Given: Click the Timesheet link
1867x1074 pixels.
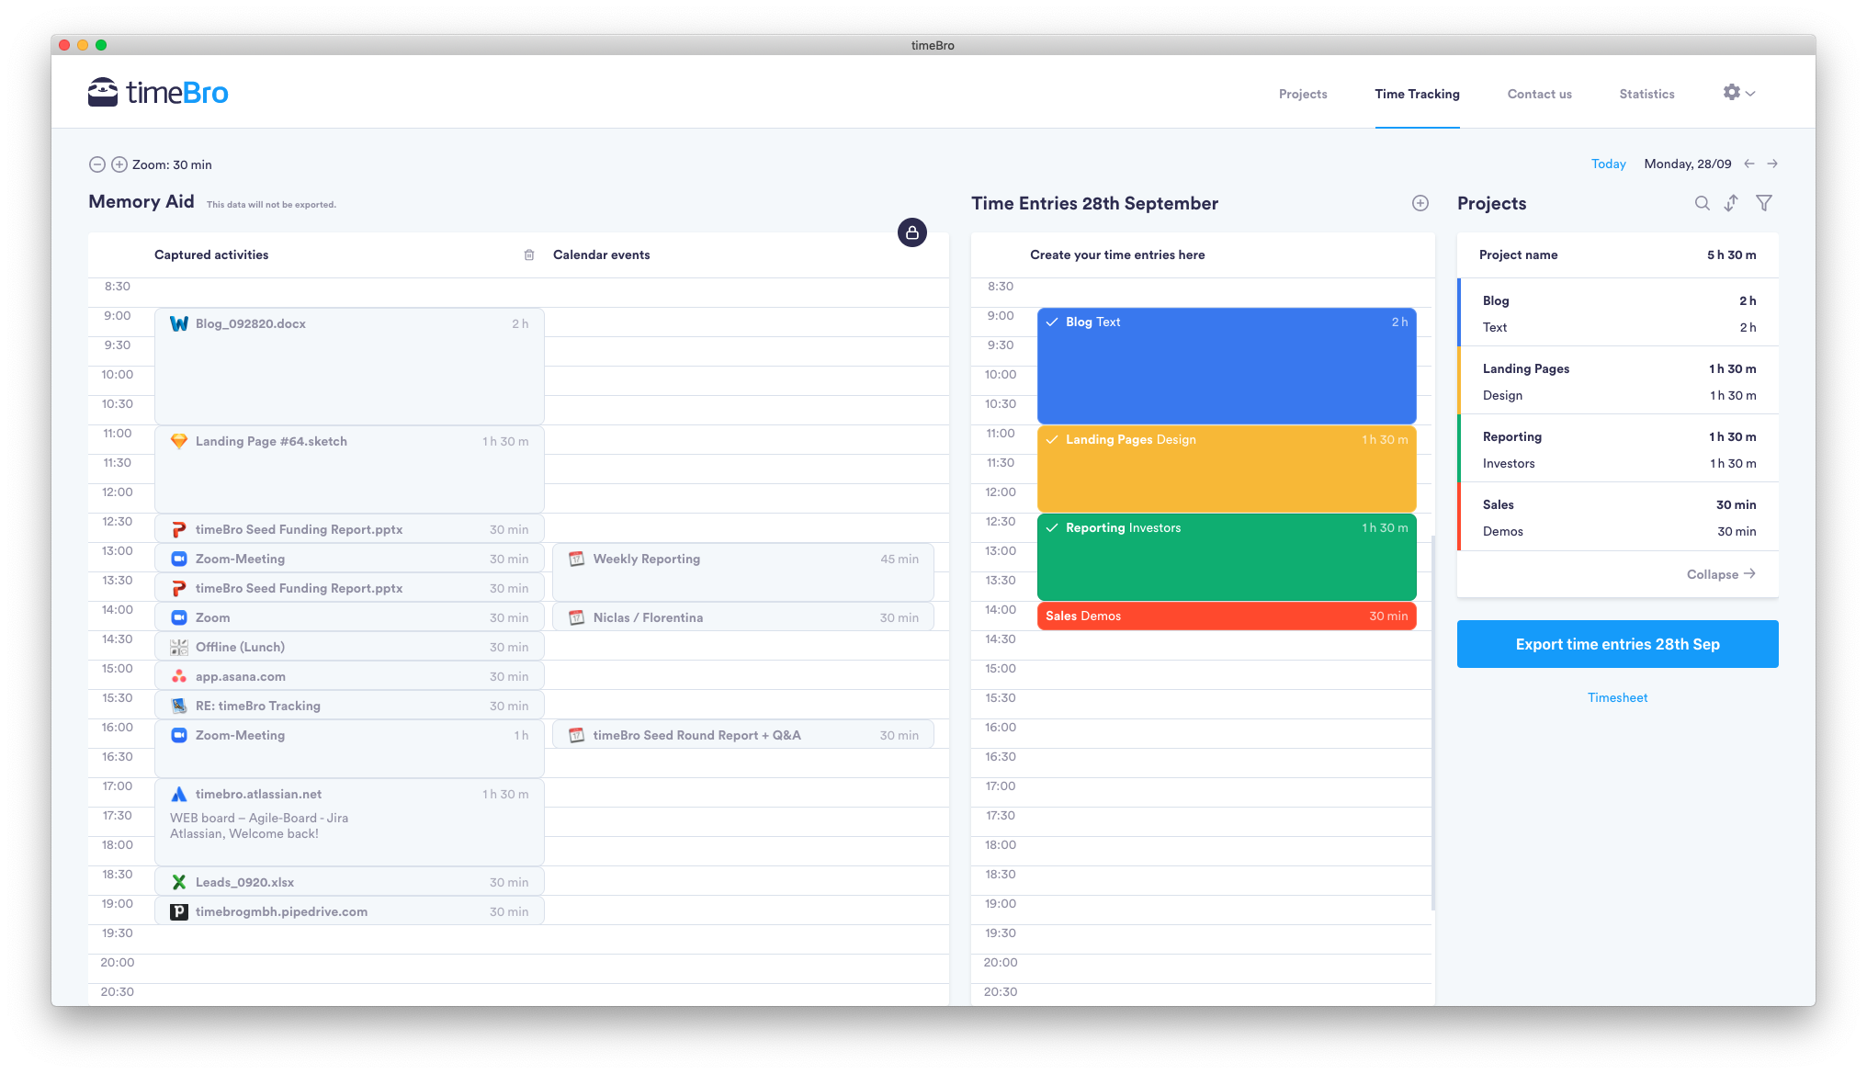Looking at the screenshot, I should tap(1617, 697).
